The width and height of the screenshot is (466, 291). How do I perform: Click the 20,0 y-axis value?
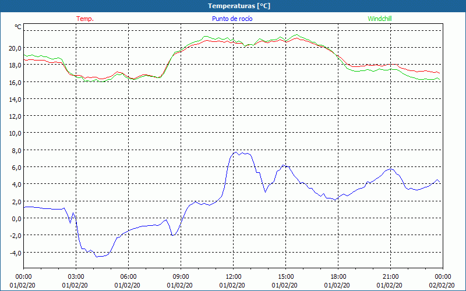tap(15, 48)
